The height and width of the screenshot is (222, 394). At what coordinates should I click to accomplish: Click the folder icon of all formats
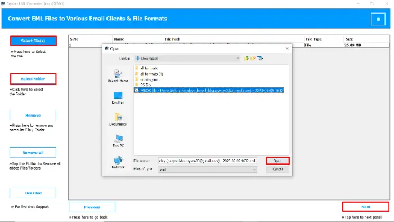click(137, 68)
